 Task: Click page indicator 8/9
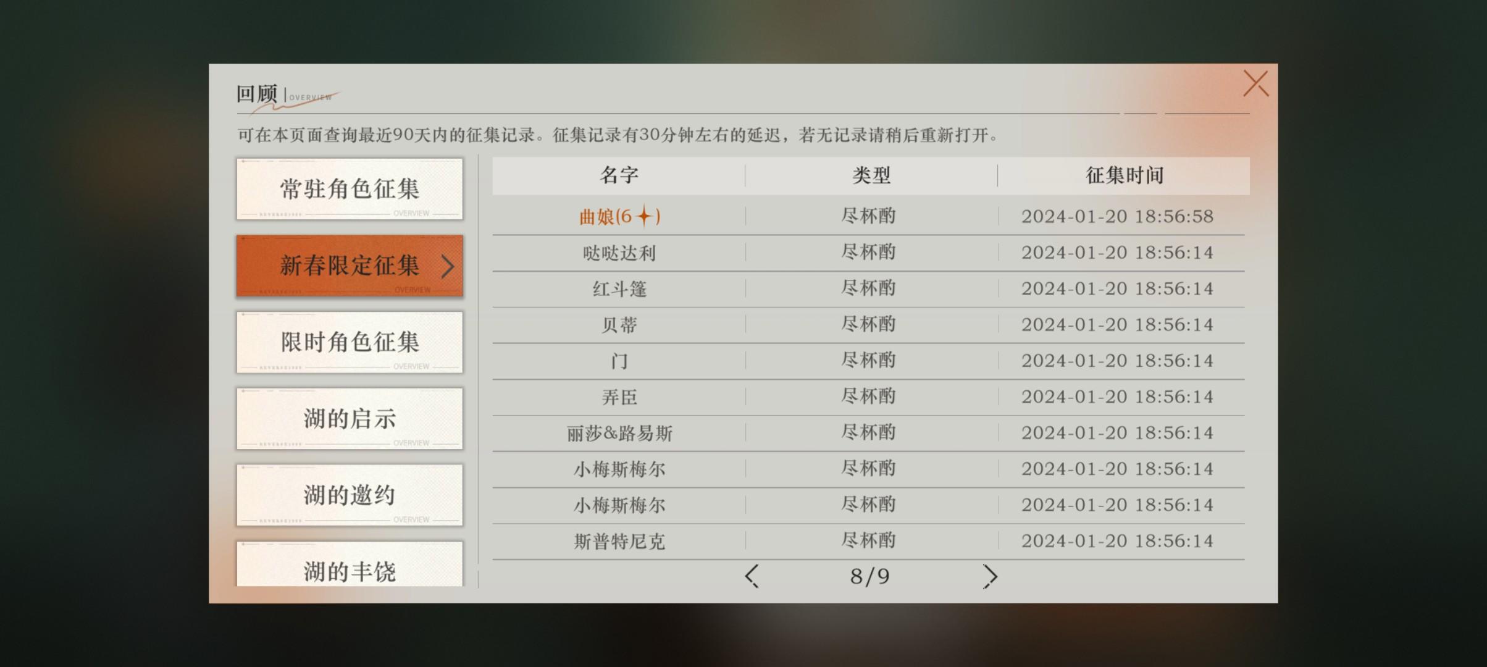point(869,577)
